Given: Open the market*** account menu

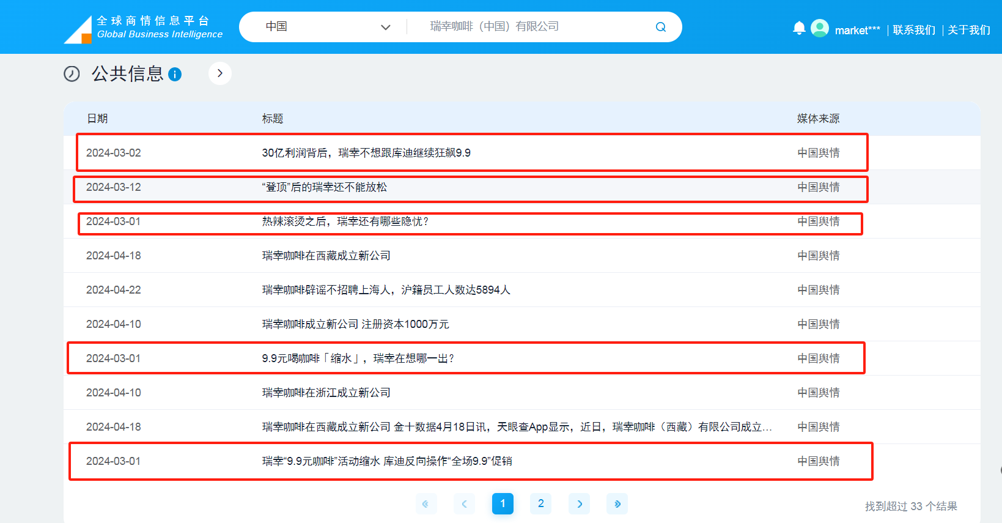Looking at the screenshot, I should coord(858,30).
